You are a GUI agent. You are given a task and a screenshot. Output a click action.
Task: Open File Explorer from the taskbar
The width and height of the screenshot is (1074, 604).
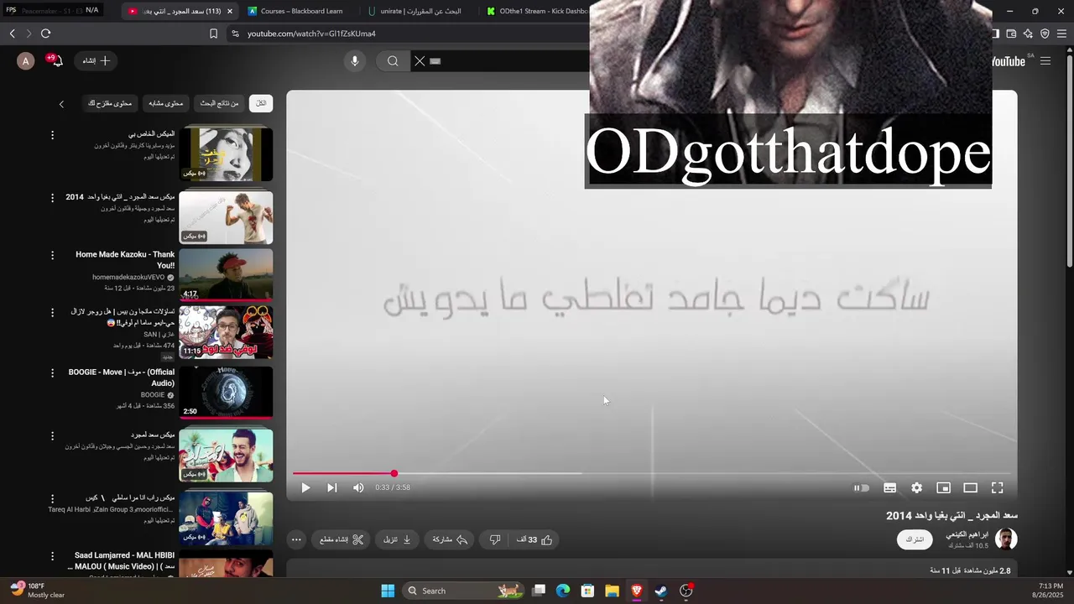coord(613,591)
